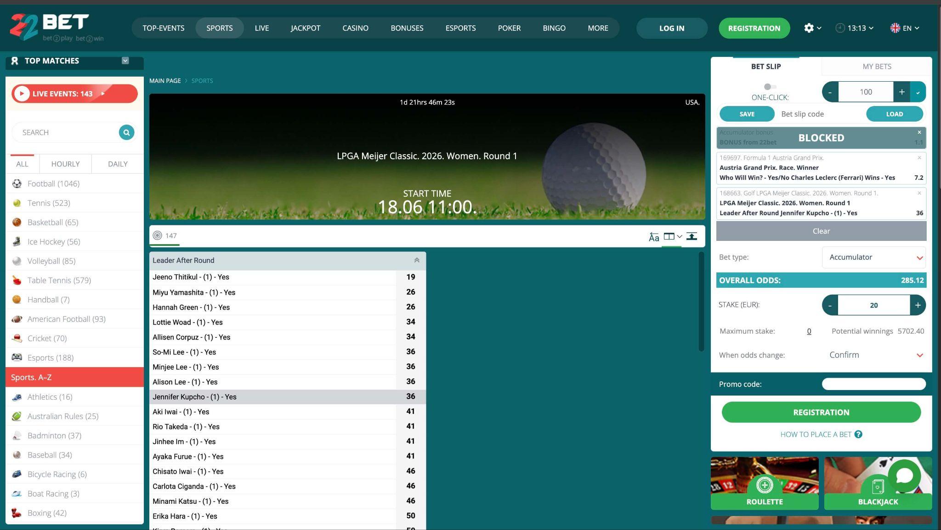Image resolution: width=941 pixels, height=530 pixels.
Task: Click the Top Matches trophy icon
Action: (15, 61)
